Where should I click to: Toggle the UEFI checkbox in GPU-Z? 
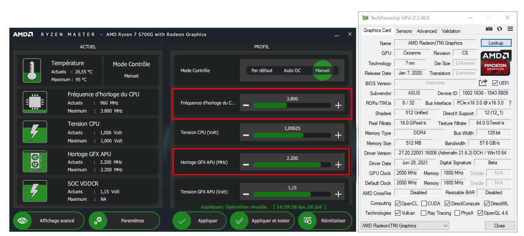(495, 83)
